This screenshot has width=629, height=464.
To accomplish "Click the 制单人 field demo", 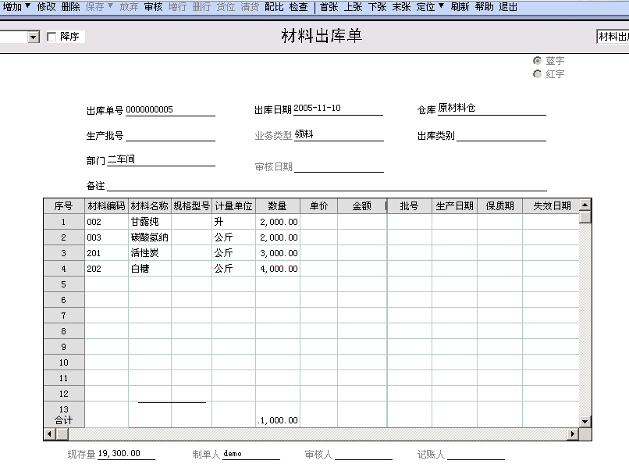I will (251, 453).
